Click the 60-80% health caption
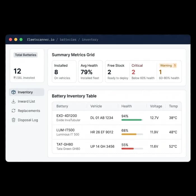The height and width of the screenshot is (196, 196). coord(169,78)
